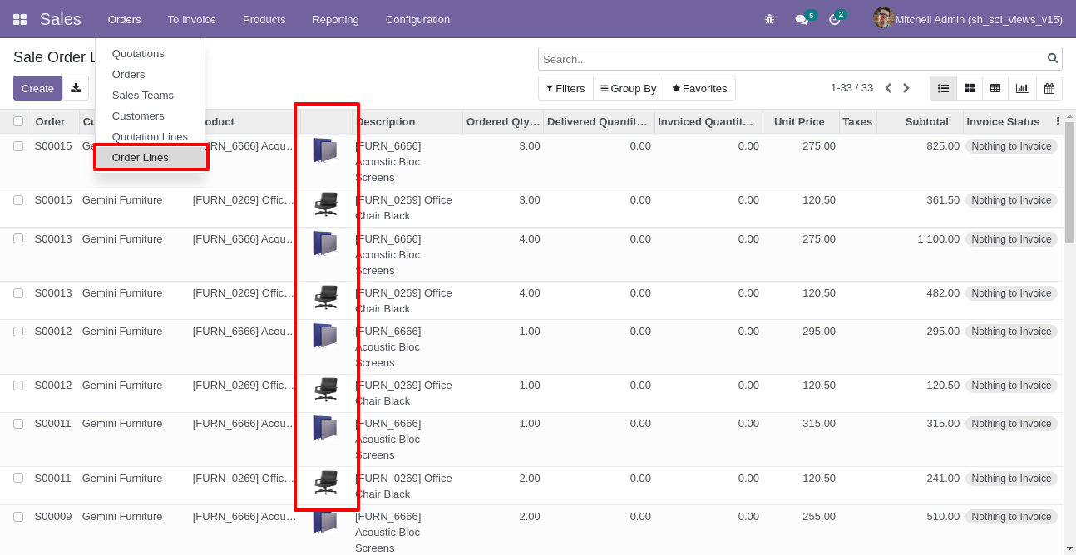Screen dimensions: 1076x555
Task: Switch to pivot table view
Action: click(x=995, y=88)
